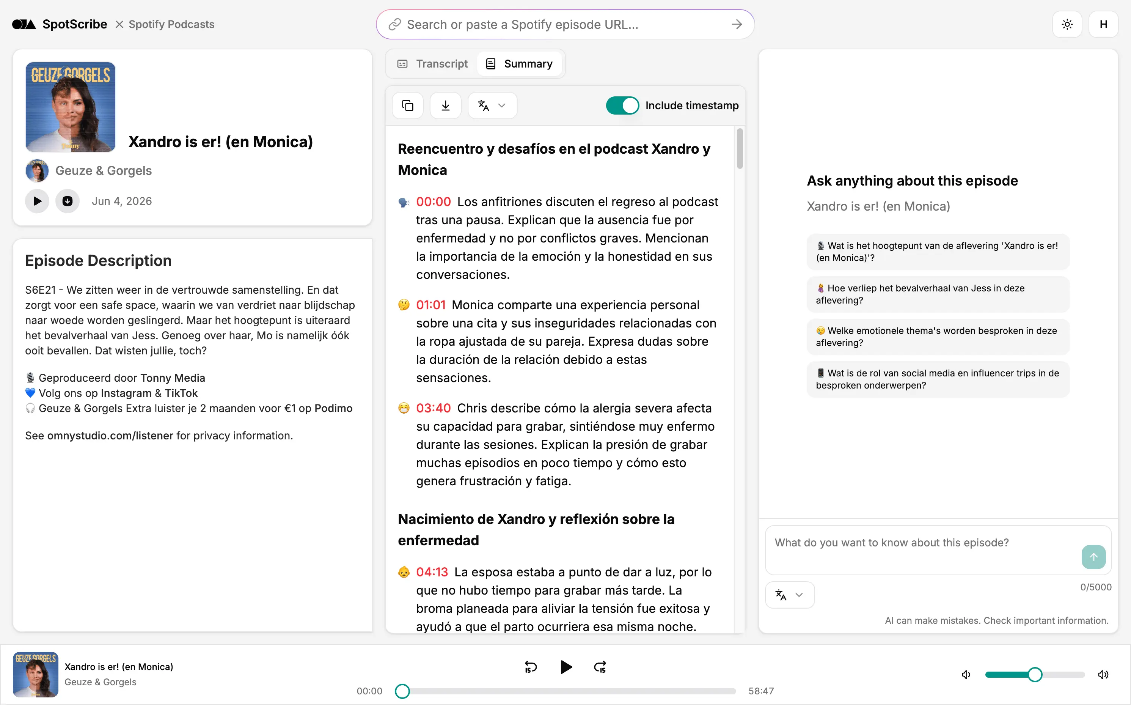Click the Episode Description heading
This screenshot has height=705, width=1131.
[x=98, y=261]
